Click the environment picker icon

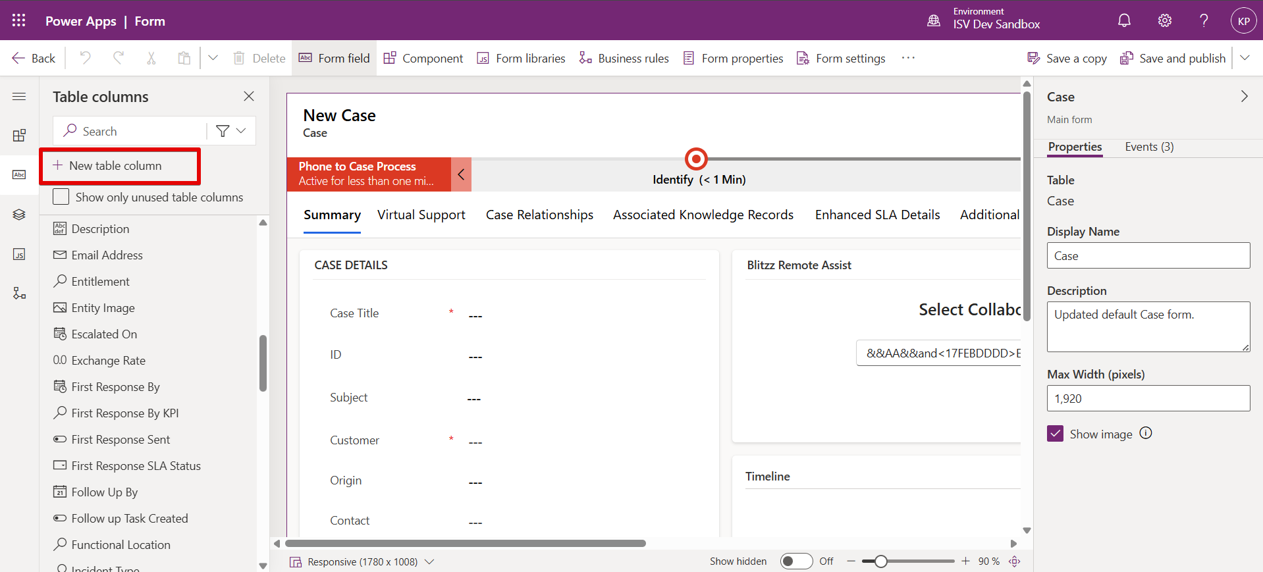click(934, 20)
